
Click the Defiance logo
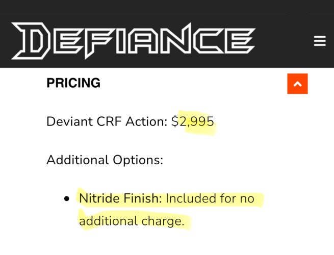pos(134,41)
